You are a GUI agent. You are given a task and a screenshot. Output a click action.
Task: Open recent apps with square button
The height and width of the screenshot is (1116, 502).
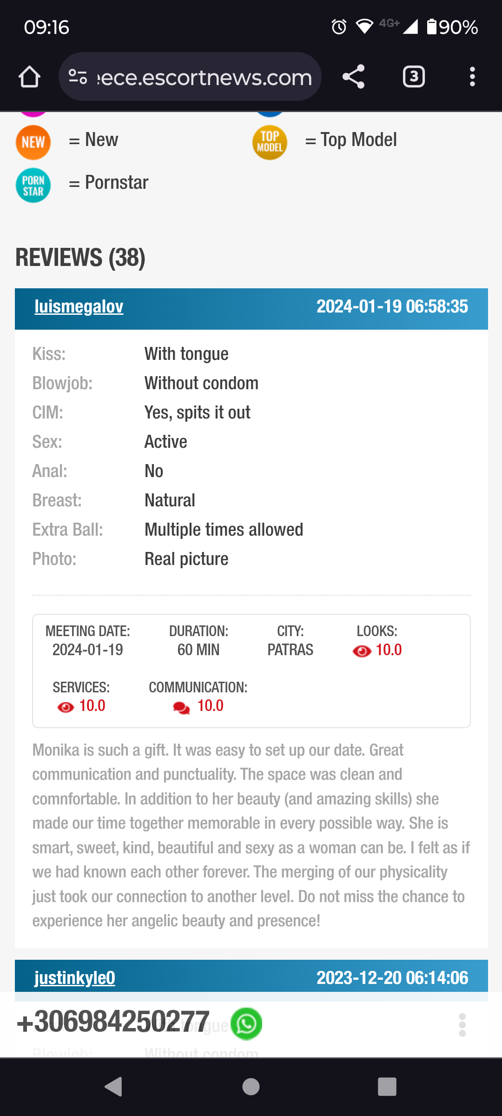[x=387, y=1087]
